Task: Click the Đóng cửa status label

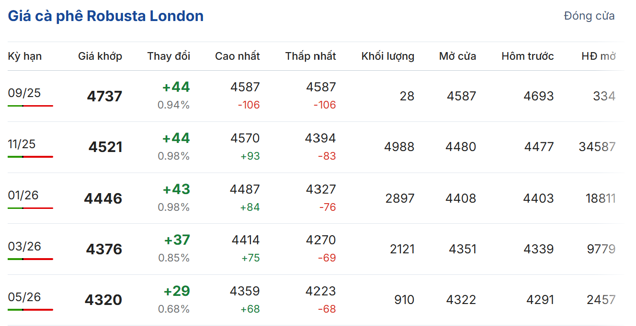Action: (x=589, y=16)
